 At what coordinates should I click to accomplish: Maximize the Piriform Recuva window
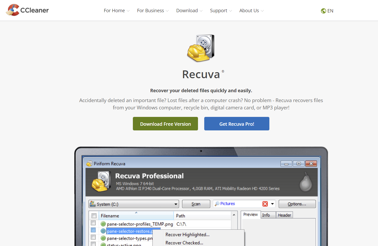point(299,164)
